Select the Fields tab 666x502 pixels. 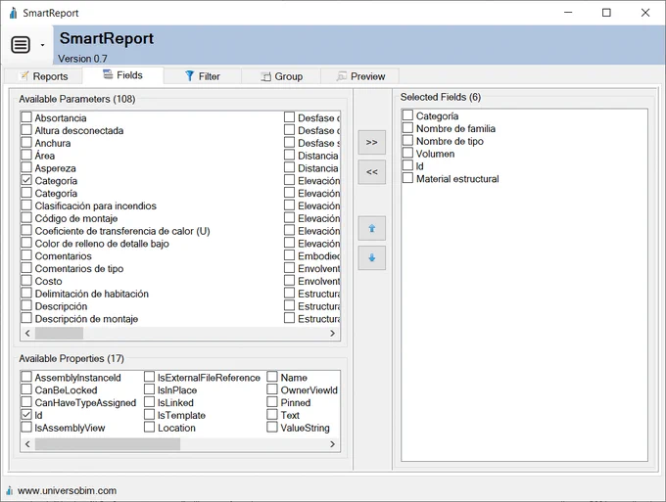click(122, 75)
